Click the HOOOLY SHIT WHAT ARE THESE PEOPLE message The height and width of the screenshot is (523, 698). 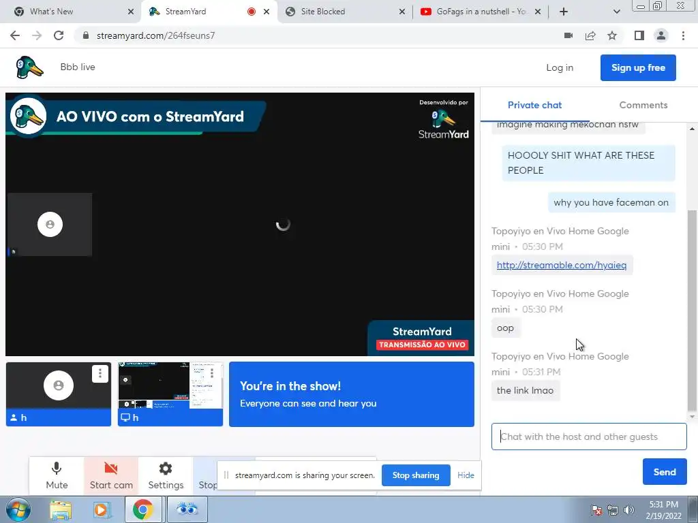coord(588,163)
